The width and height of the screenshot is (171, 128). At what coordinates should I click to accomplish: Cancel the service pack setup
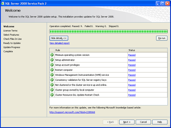(x=143, y=122)
